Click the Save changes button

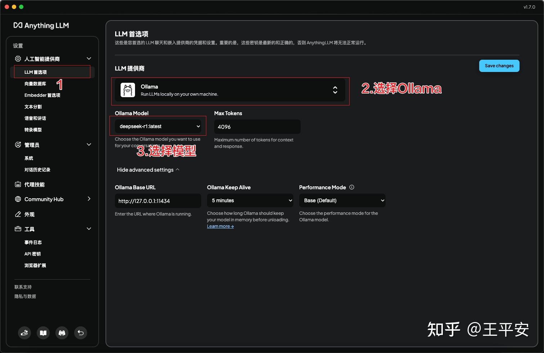[499, 66]
